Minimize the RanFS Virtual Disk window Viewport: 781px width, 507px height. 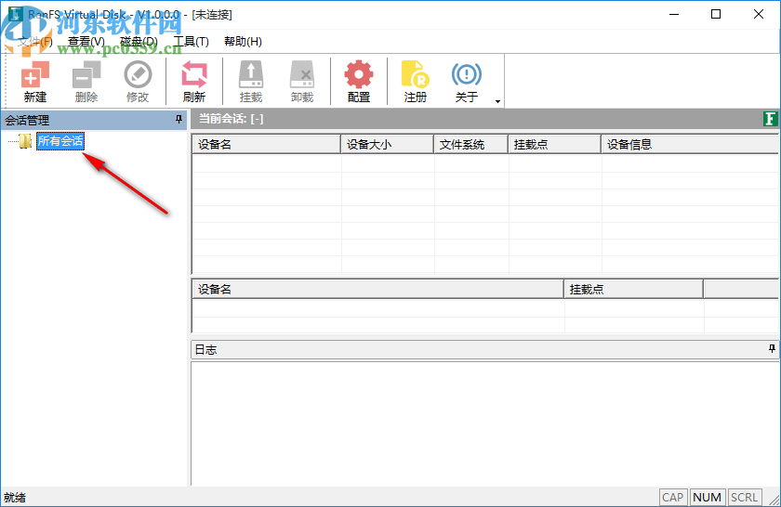click(674, 14)
